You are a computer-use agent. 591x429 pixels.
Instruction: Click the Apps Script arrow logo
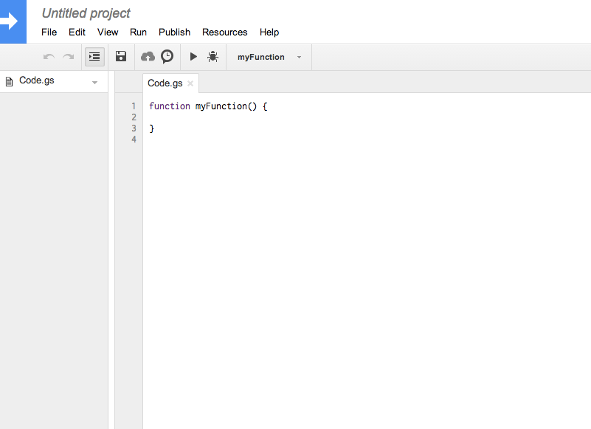point(14,21)
